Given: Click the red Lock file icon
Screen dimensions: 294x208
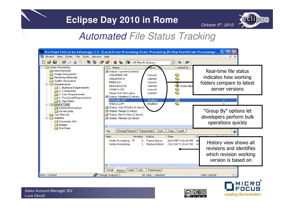Looking at the screenshot, I should [x=115, y=62].
